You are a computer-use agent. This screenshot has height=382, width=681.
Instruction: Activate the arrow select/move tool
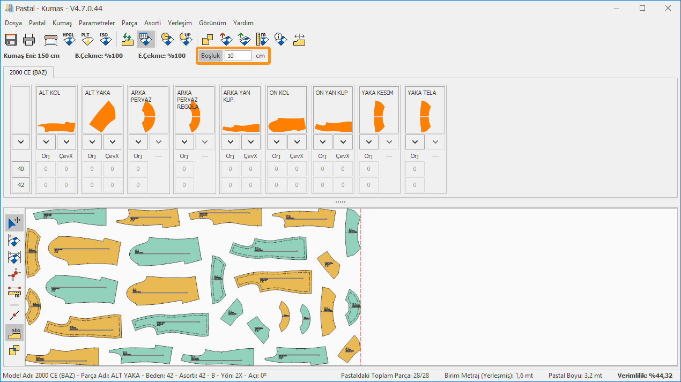pyautogui.click(x=14, y=222)
